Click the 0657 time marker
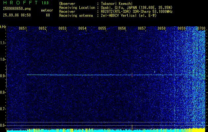 coord(142,28)
